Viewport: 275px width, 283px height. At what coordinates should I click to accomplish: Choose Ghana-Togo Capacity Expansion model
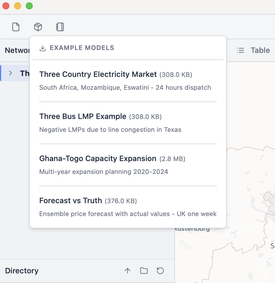point(98,159)
